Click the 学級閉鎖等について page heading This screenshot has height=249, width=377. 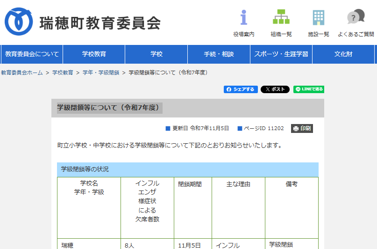[109, 108]
